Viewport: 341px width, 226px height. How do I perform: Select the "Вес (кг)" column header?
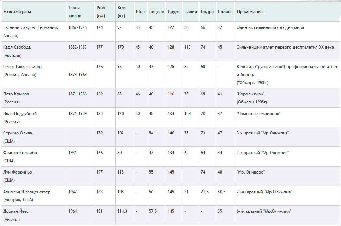[121, 12]
